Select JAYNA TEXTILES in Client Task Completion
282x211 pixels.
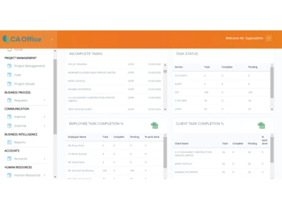click(x=221, y=164)
